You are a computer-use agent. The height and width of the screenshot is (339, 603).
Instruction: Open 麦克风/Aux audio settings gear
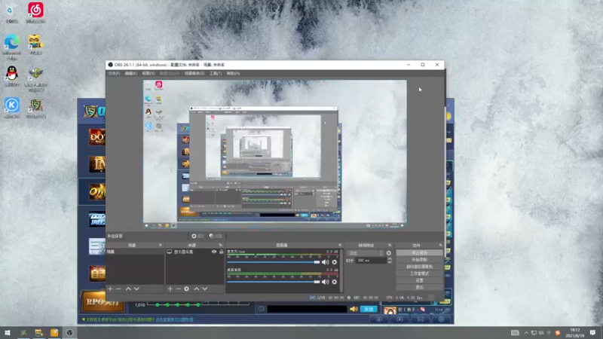pyautogui.click(x=334, y=262)
